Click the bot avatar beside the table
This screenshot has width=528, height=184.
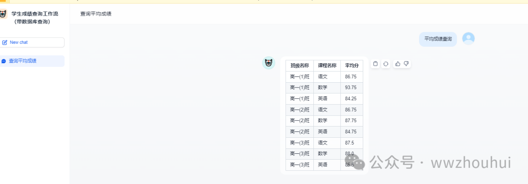(268, 63)
